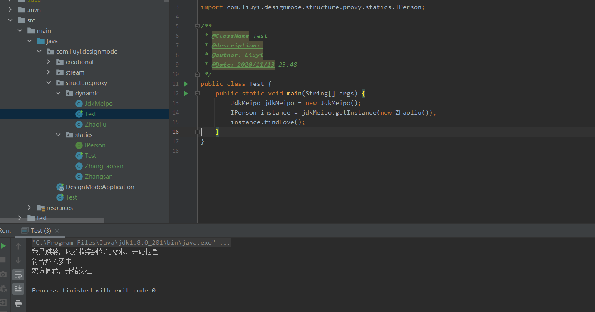
Task: Click the Zhangsan class file icon
Action: tap(79, 177)
